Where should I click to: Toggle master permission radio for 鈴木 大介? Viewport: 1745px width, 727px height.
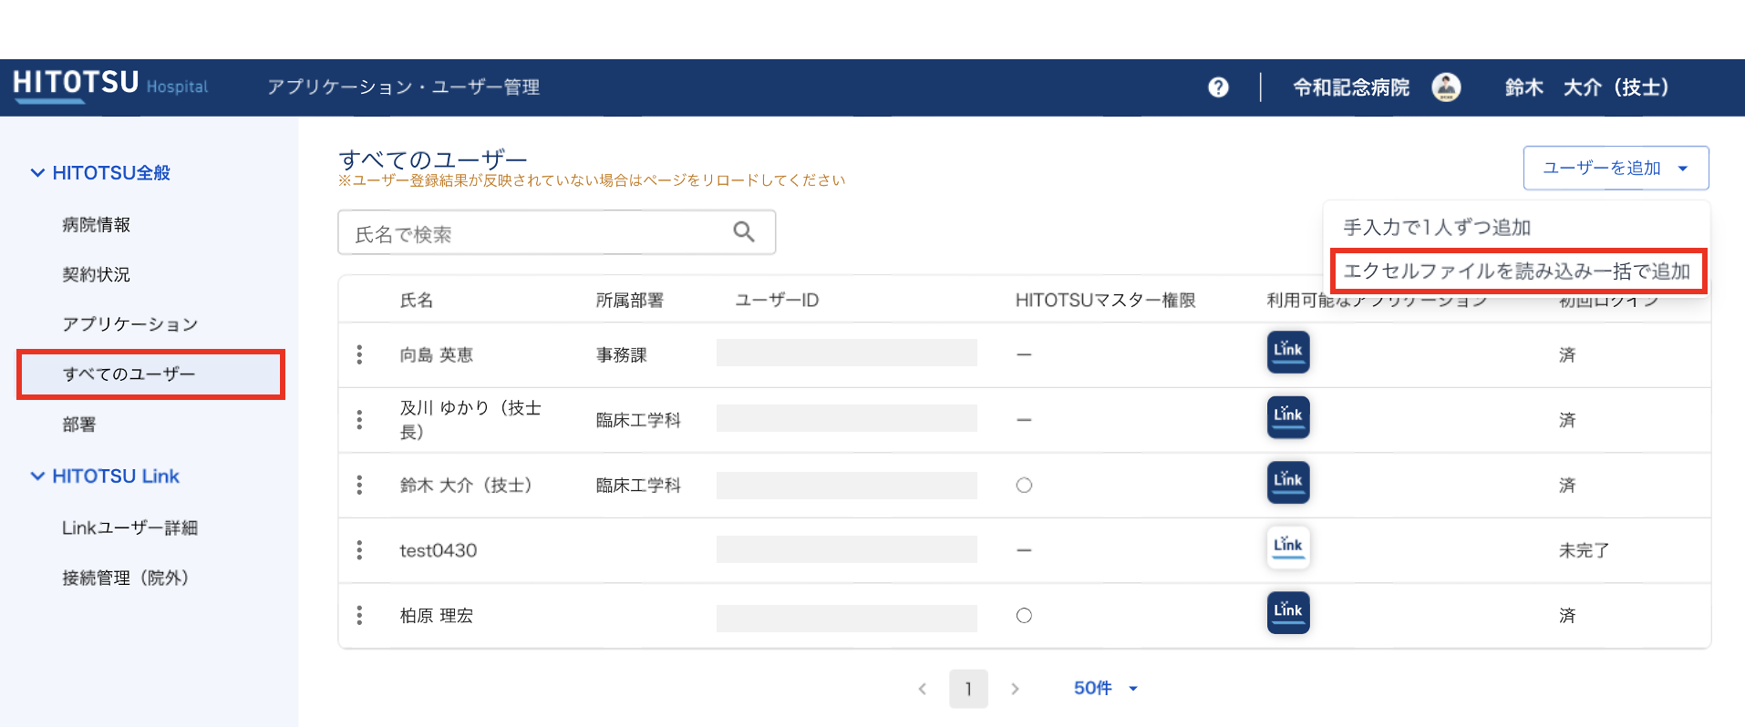[x=1024, y=486]
